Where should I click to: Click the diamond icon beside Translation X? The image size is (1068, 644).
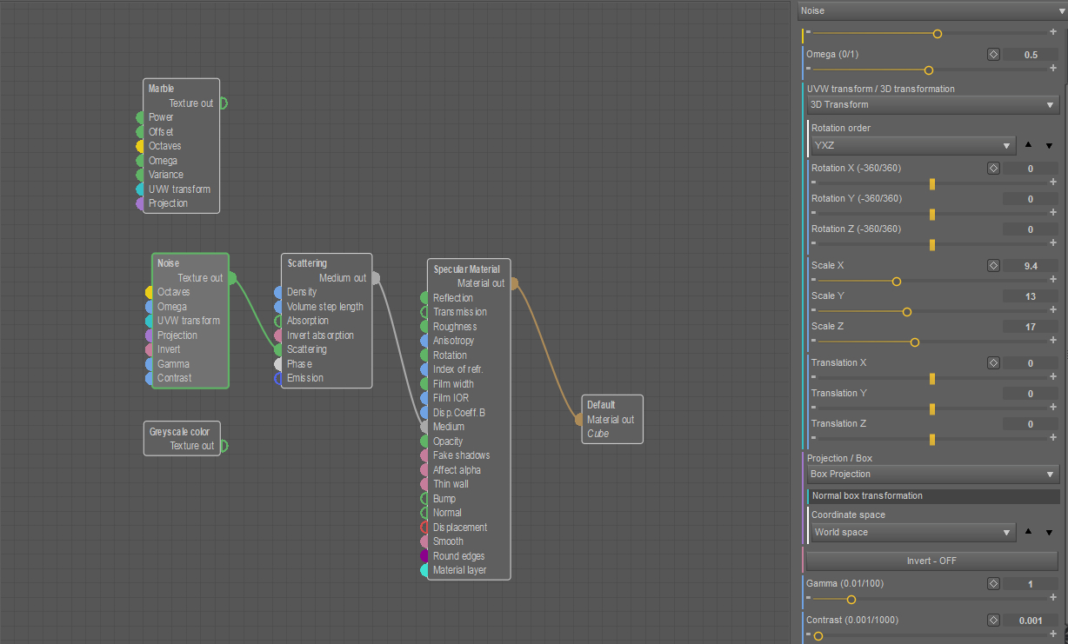click(x=993, y=363)
